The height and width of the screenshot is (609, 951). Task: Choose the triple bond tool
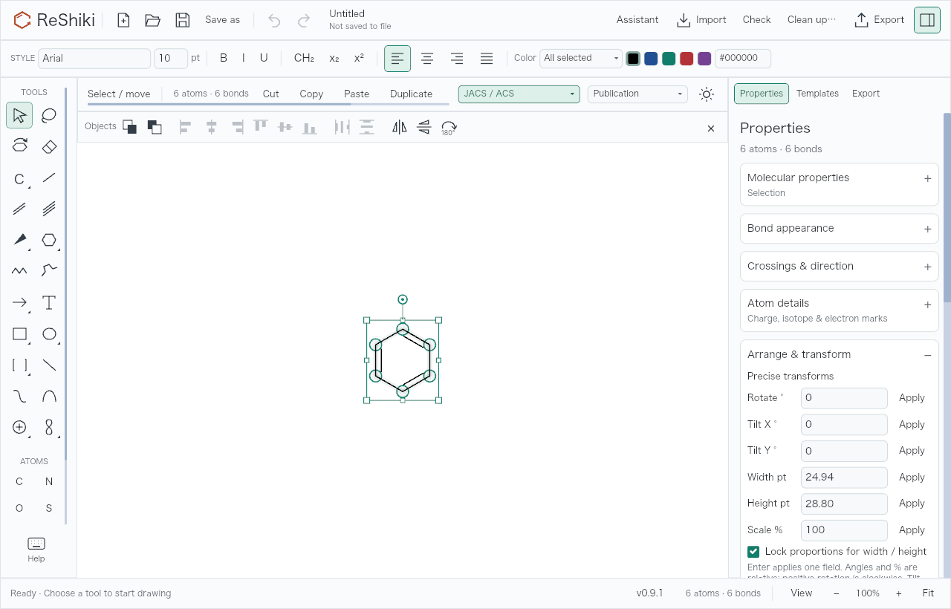[49, 209]
